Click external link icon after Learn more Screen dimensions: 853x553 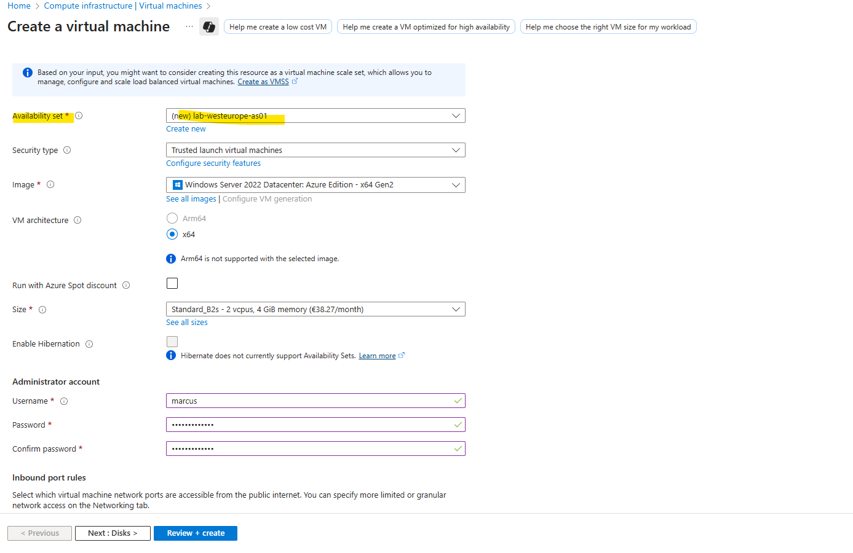(402, 355)
